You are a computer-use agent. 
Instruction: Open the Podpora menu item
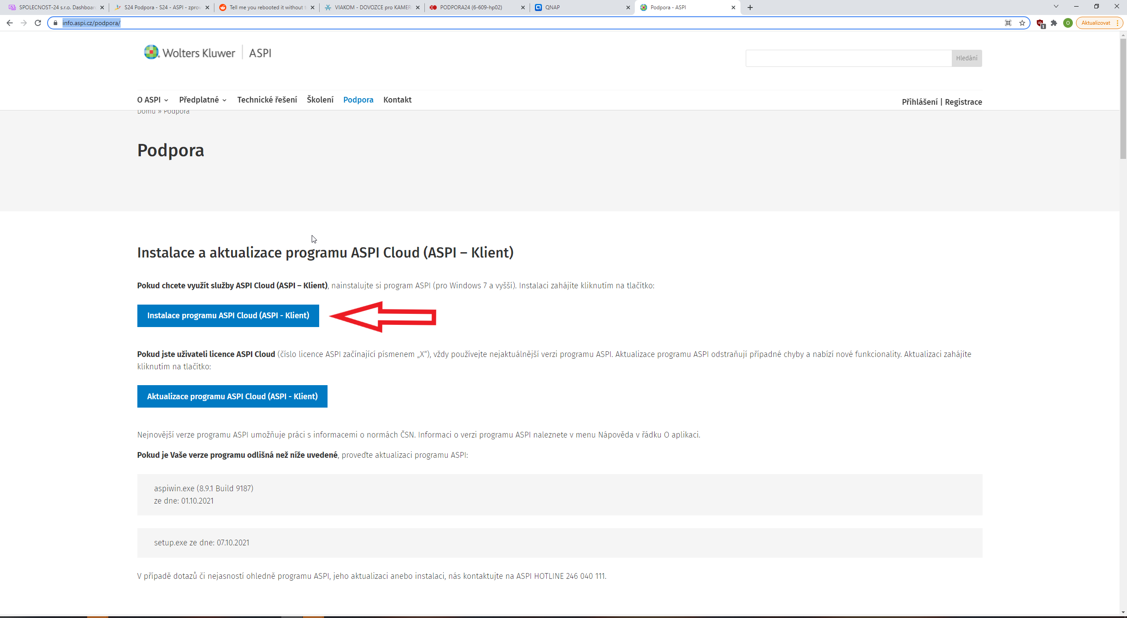pos(358,100)
